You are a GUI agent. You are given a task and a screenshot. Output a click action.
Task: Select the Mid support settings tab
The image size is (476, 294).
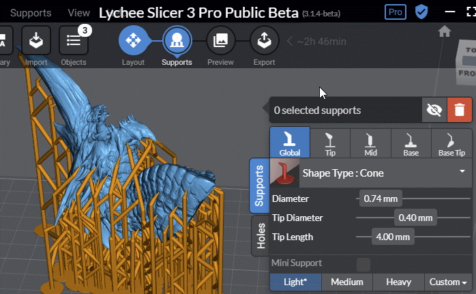pyautogui.click(x=371, y=143)
